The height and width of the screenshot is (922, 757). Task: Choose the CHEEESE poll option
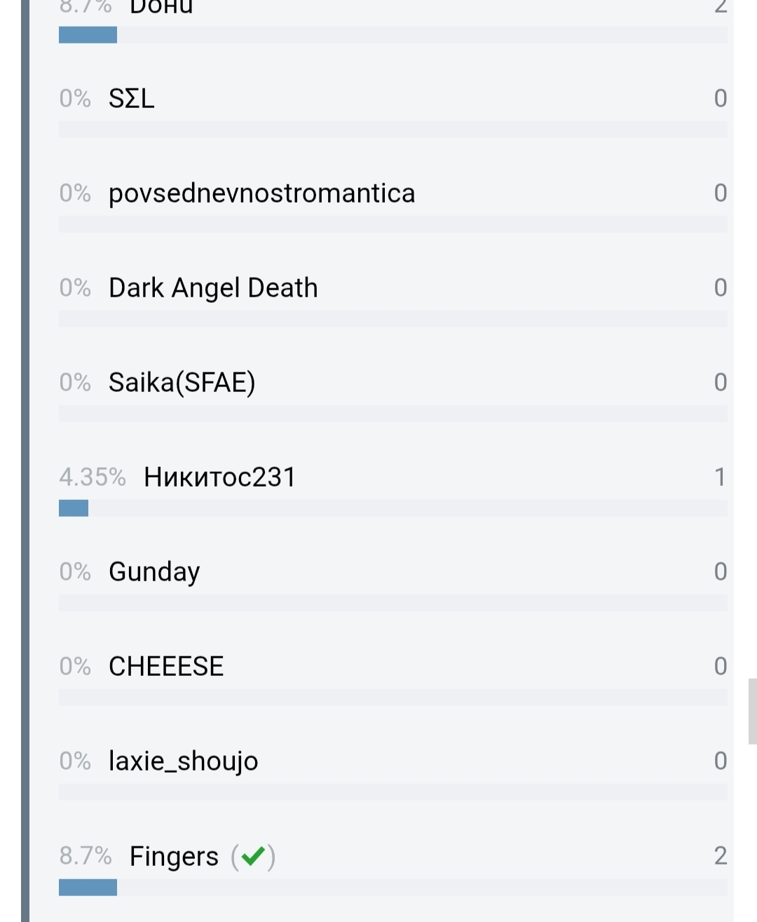coord(166,667)
